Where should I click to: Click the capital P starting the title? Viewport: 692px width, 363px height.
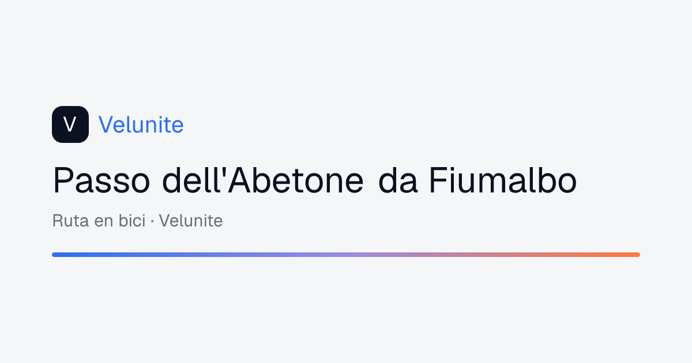tap(63, 181)
